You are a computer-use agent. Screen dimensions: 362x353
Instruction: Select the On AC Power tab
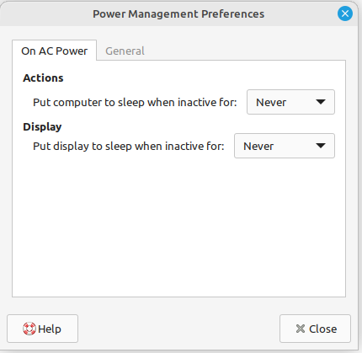pyautogui.click(x=55, y=51)
